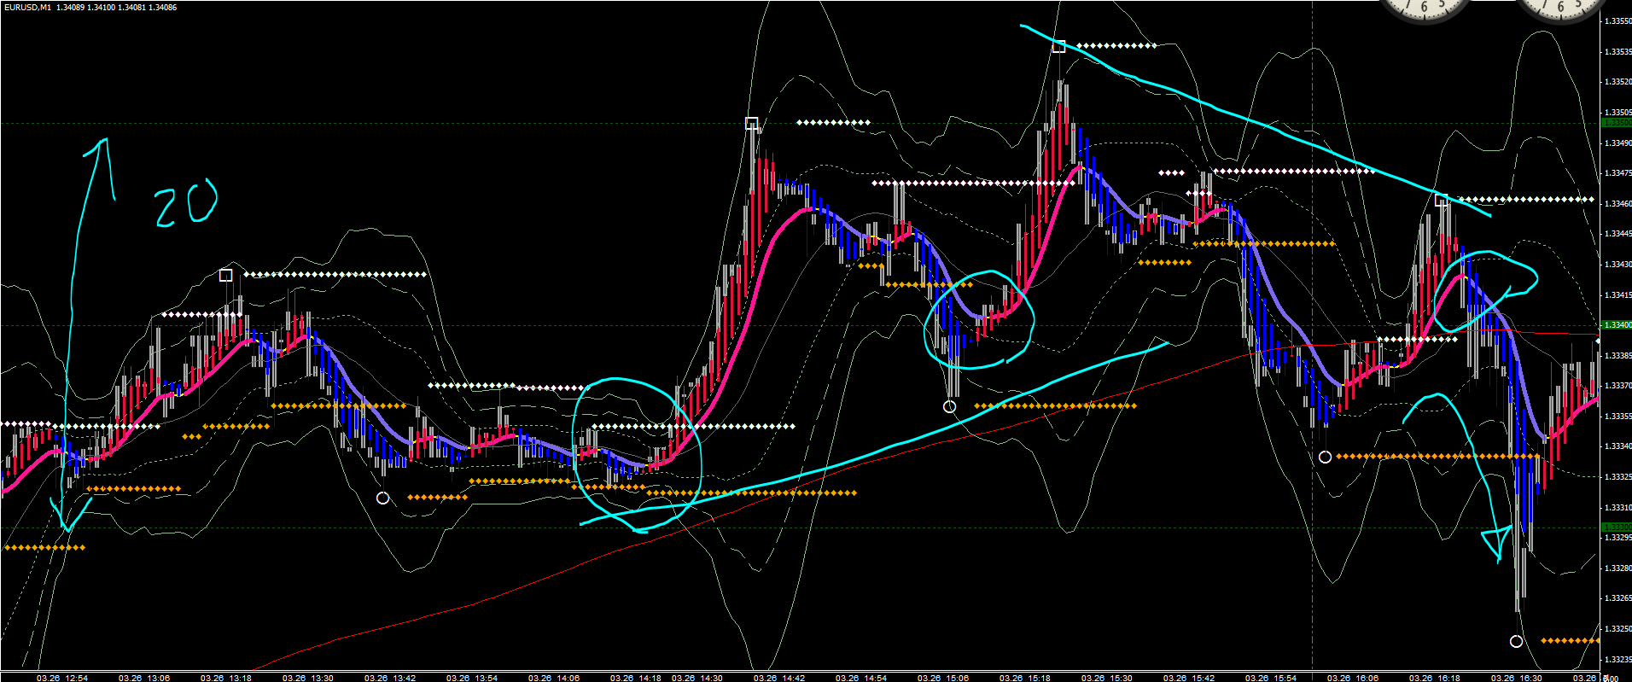
Task: Select the circle low marker near 16:06
Action: pos(1325,457)
